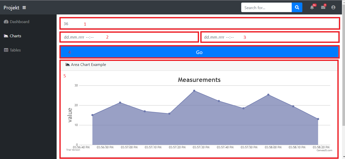This screenshot has height=159, width=345.
Task: Click the input field containing 36
Action: tap(199, 24)
